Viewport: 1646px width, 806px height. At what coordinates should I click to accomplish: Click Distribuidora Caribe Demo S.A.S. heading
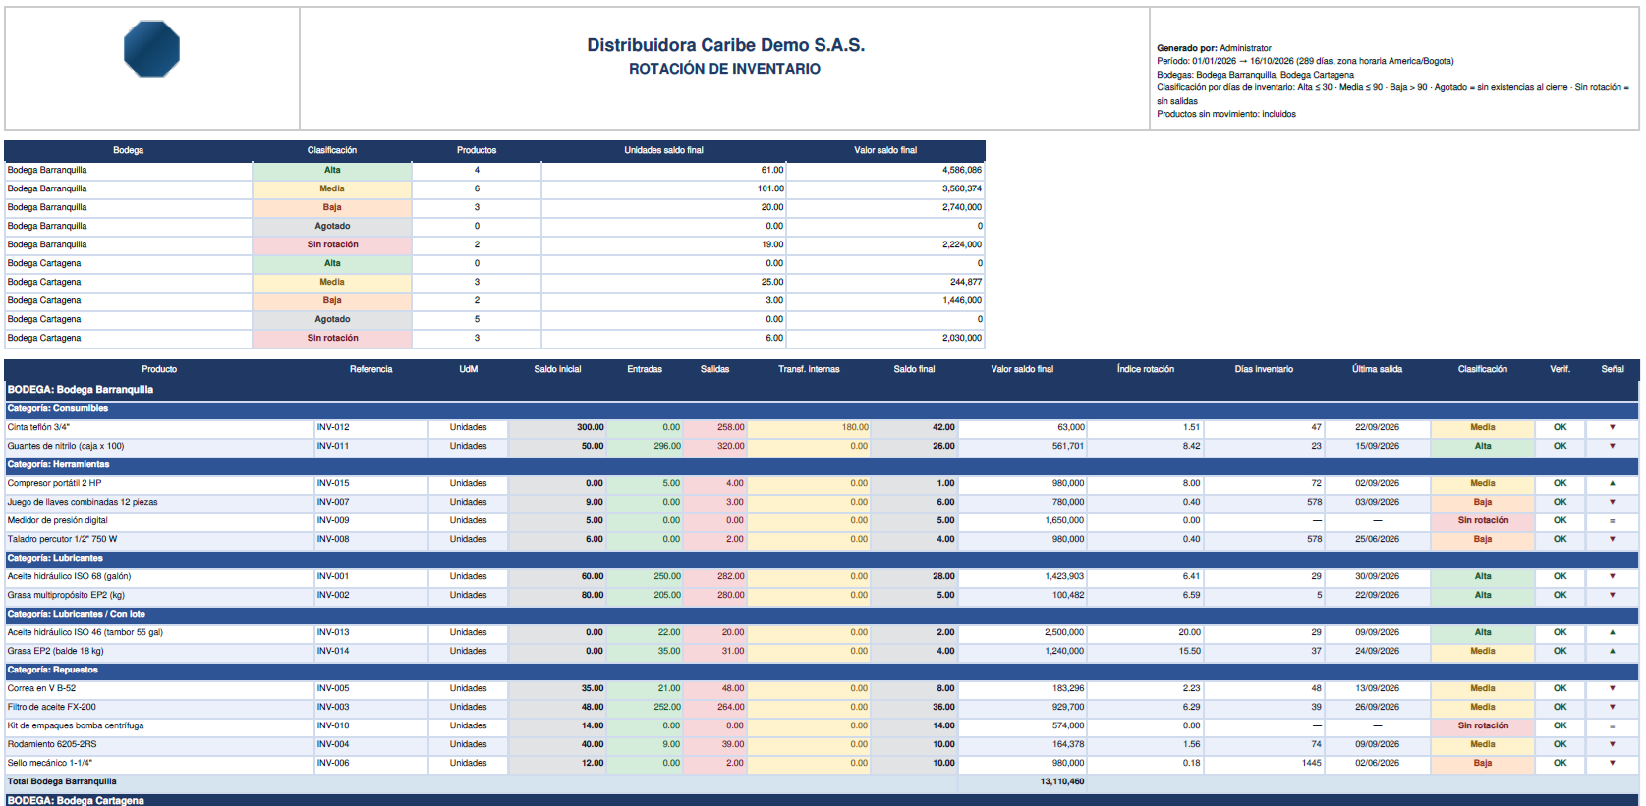(725, 45)
